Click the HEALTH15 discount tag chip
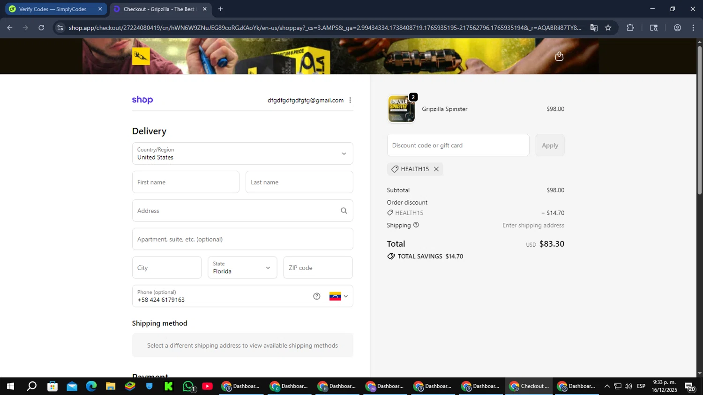Image resolution: width=703 pixels, height=395 pixels. [x=415, y=169]
